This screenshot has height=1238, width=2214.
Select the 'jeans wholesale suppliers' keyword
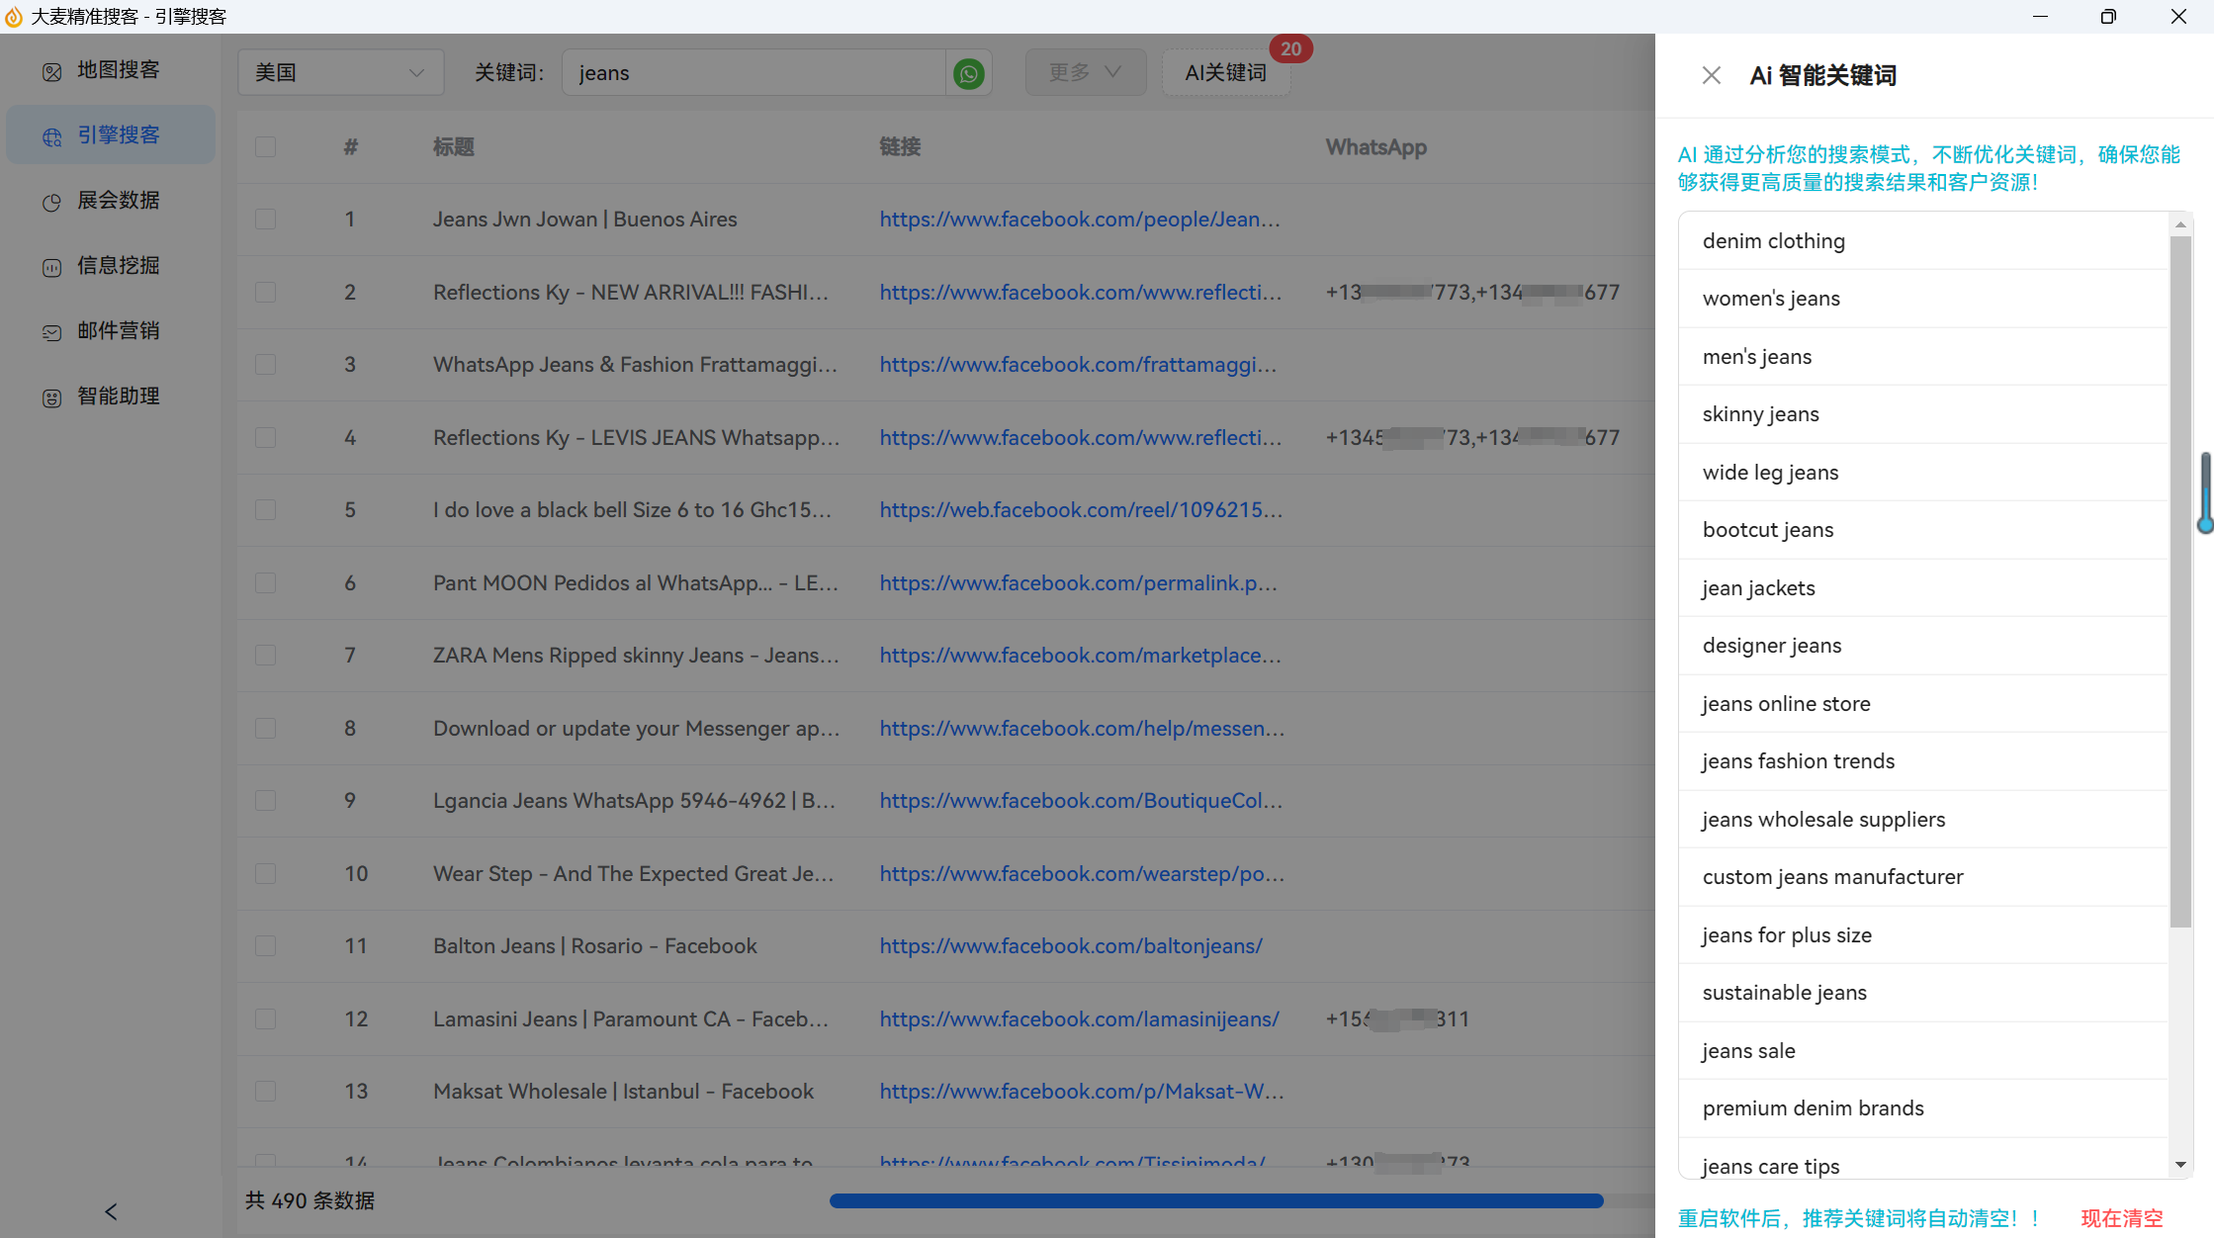[1923, 820]
